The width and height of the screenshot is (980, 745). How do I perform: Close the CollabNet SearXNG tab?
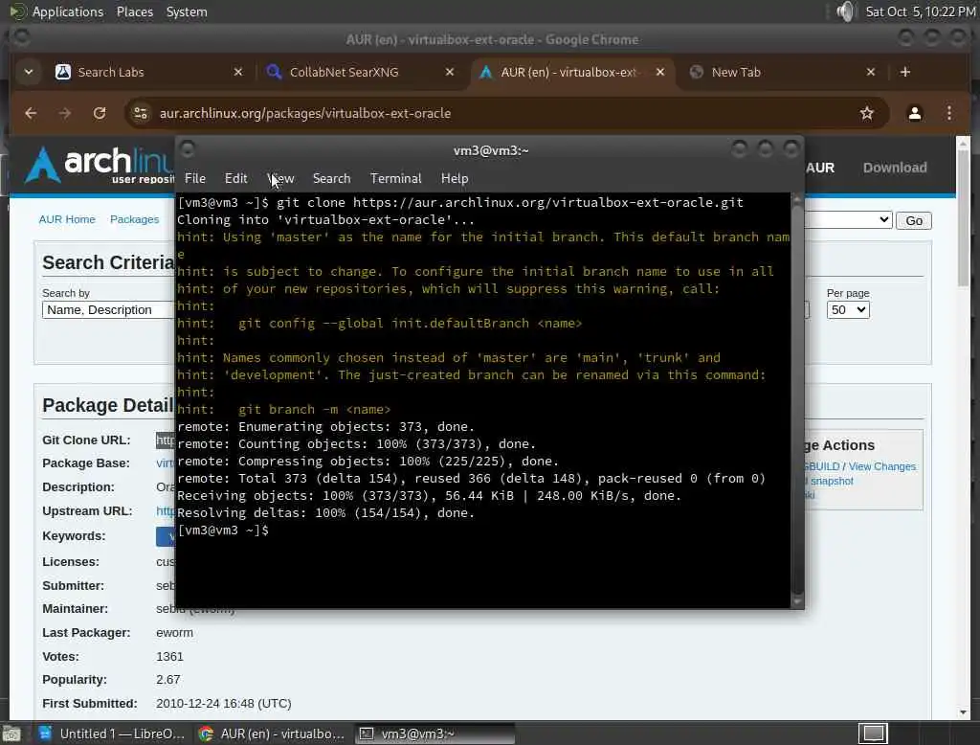[x=450, y=72]
